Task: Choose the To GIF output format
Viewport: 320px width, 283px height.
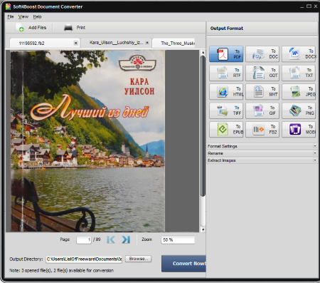Action: coord(262,110)
